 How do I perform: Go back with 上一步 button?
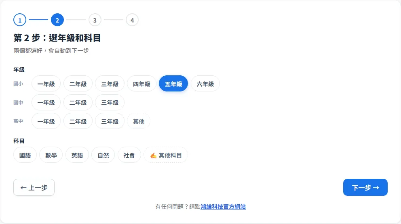pos(34,187)
